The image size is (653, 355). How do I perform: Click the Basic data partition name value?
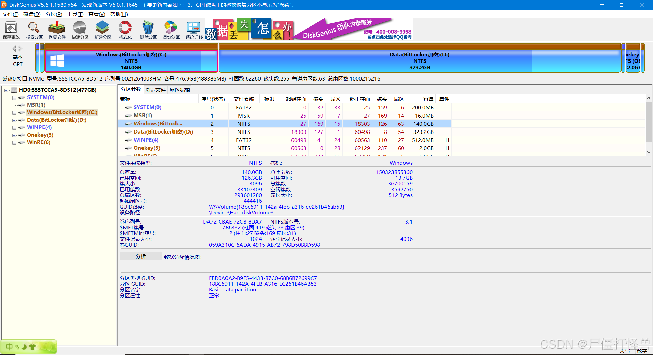pos(232,290)
